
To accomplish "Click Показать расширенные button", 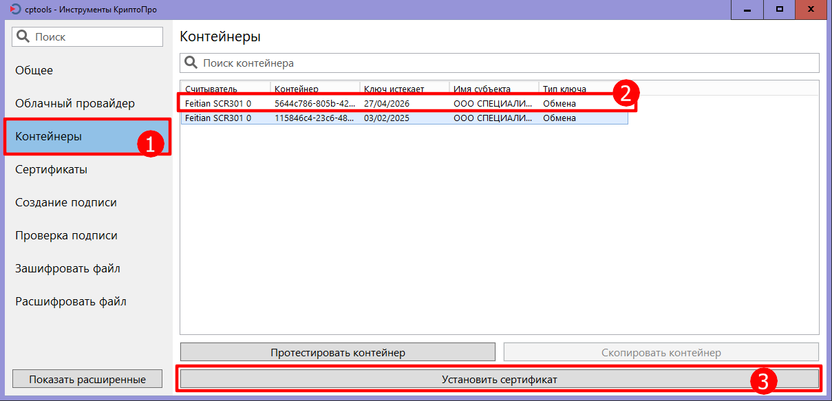I will [x=87, y=379].
